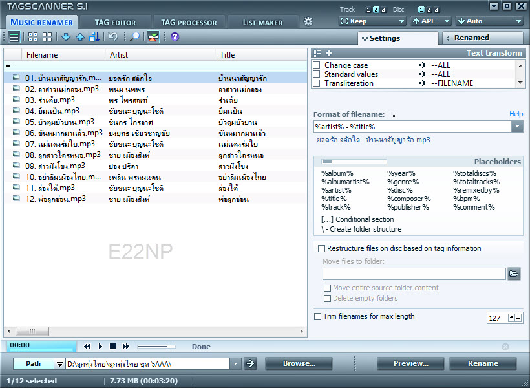Set Disc number format to 1
The image size is (530, 388).
(421, 10)
